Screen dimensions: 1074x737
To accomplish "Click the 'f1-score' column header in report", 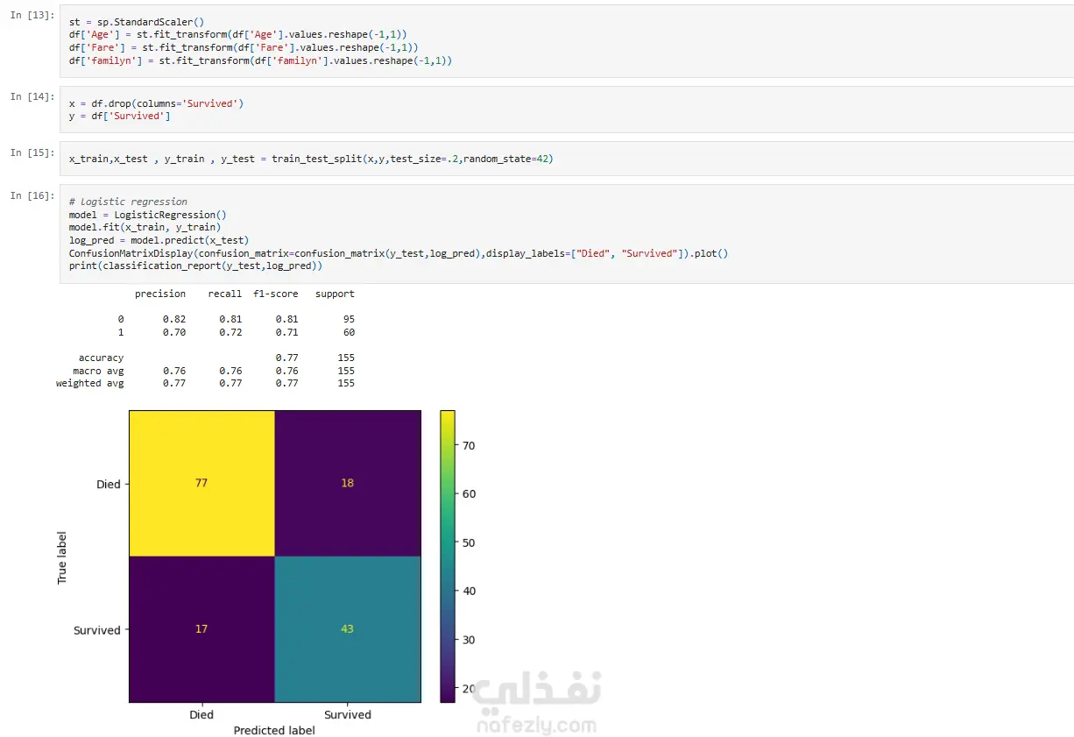I will click(276, 294).
